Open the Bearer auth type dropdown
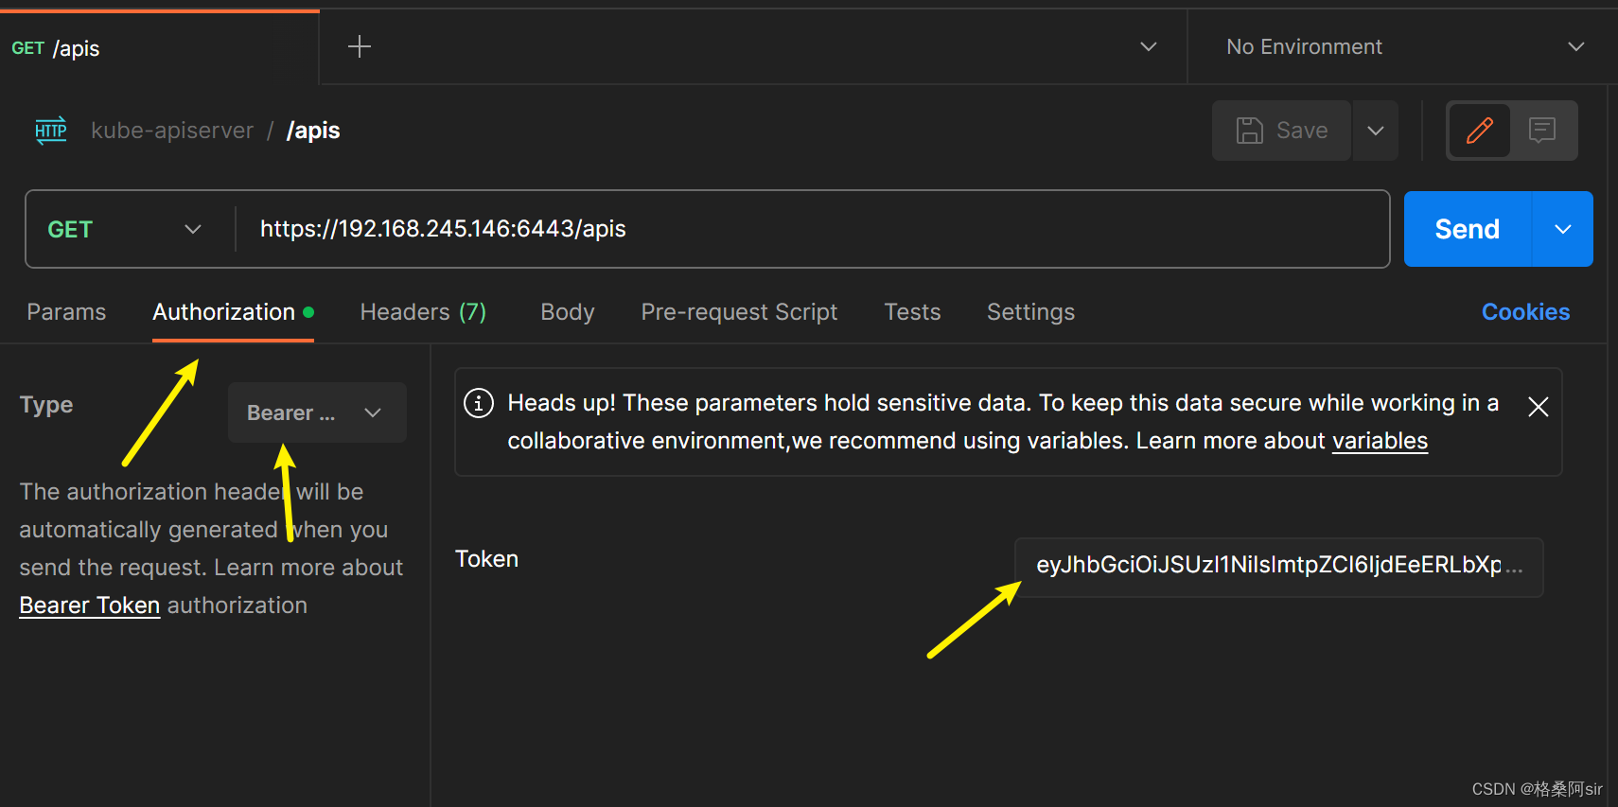The width and height of the screenshot is (1618, 807). coord(317,412)
